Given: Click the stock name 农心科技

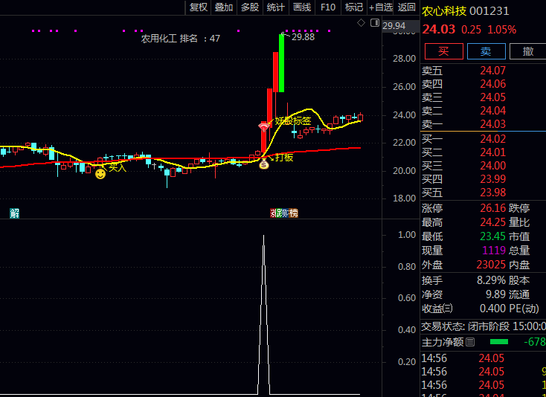Looking at the screenshot, I should [444, 11].
